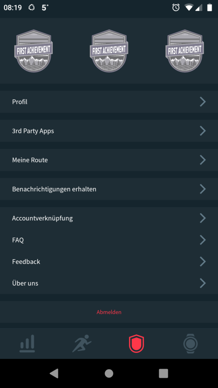
Task: Open the FAQ entry
Action: (x=109, y=240)
